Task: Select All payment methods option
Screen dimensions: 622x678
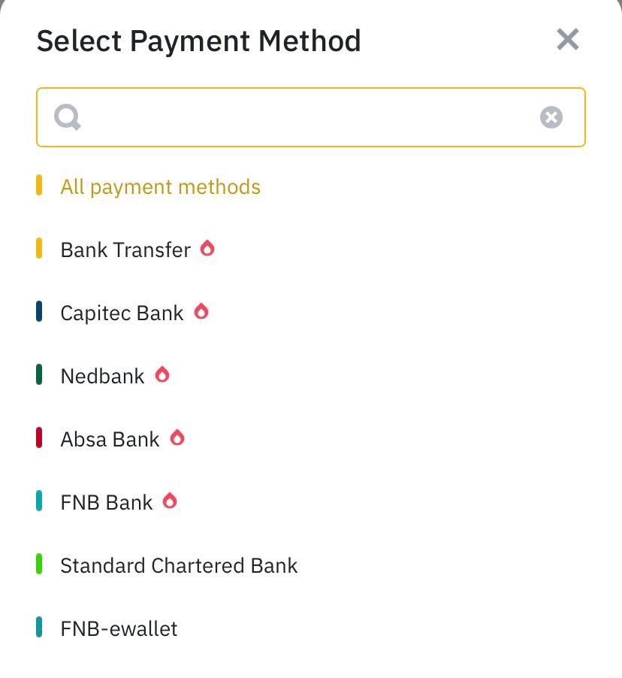Action: (x=160, y=186)
